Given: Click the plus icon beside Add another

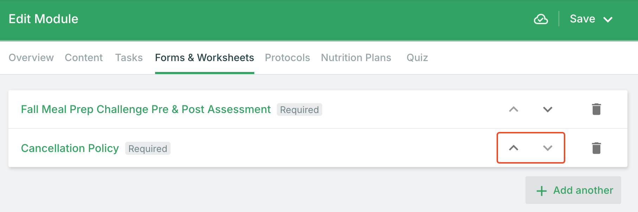Looking at the screenshot, I should pyautogui.click(x=542, y=191).
